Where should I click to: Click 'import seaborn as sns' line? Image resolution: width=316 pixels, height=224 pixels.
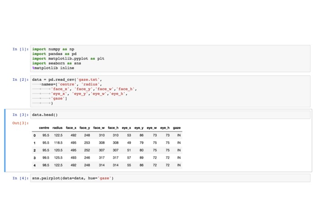pyautogui.click(x=56, y=63)
